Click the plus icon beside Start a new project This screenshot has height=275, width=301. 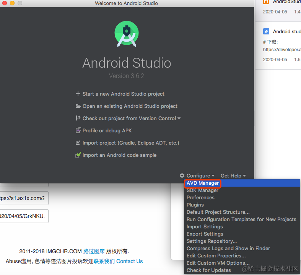78,94
